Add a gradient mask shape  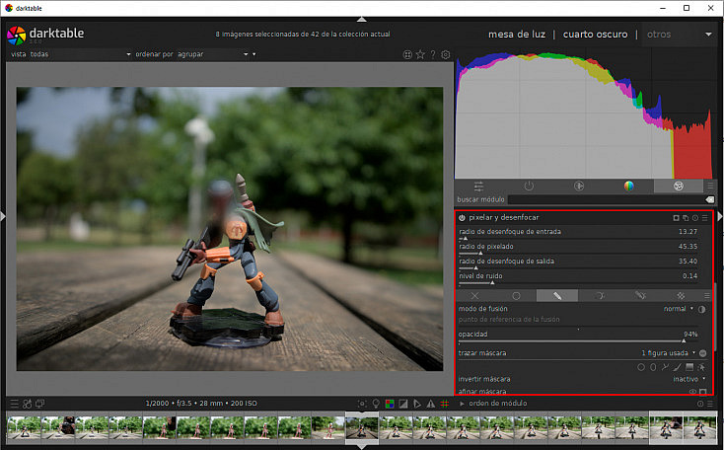pos(689,367)
